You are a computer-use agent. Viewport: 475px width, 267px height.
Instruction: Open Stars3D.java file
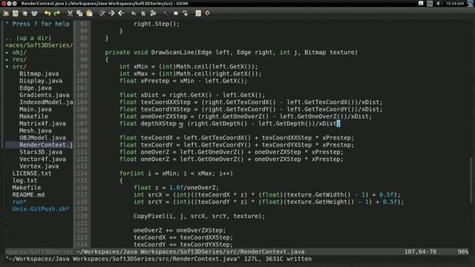pos(41,152)
